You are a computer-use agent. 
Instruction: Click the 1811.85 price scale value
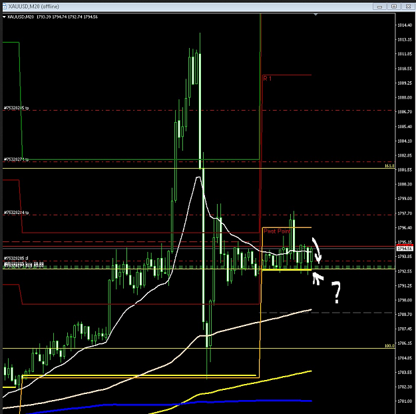pos(405,54)
